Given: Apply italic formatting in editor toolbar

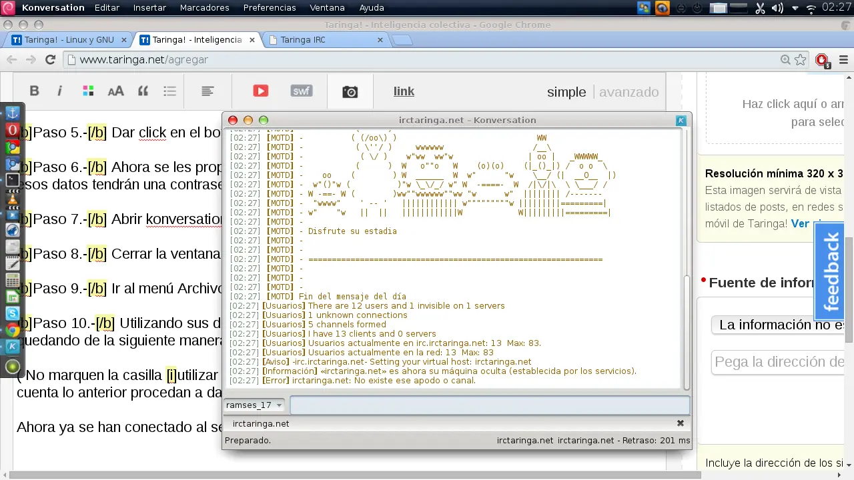Looking at the screenshot, I should click(59, 91).
